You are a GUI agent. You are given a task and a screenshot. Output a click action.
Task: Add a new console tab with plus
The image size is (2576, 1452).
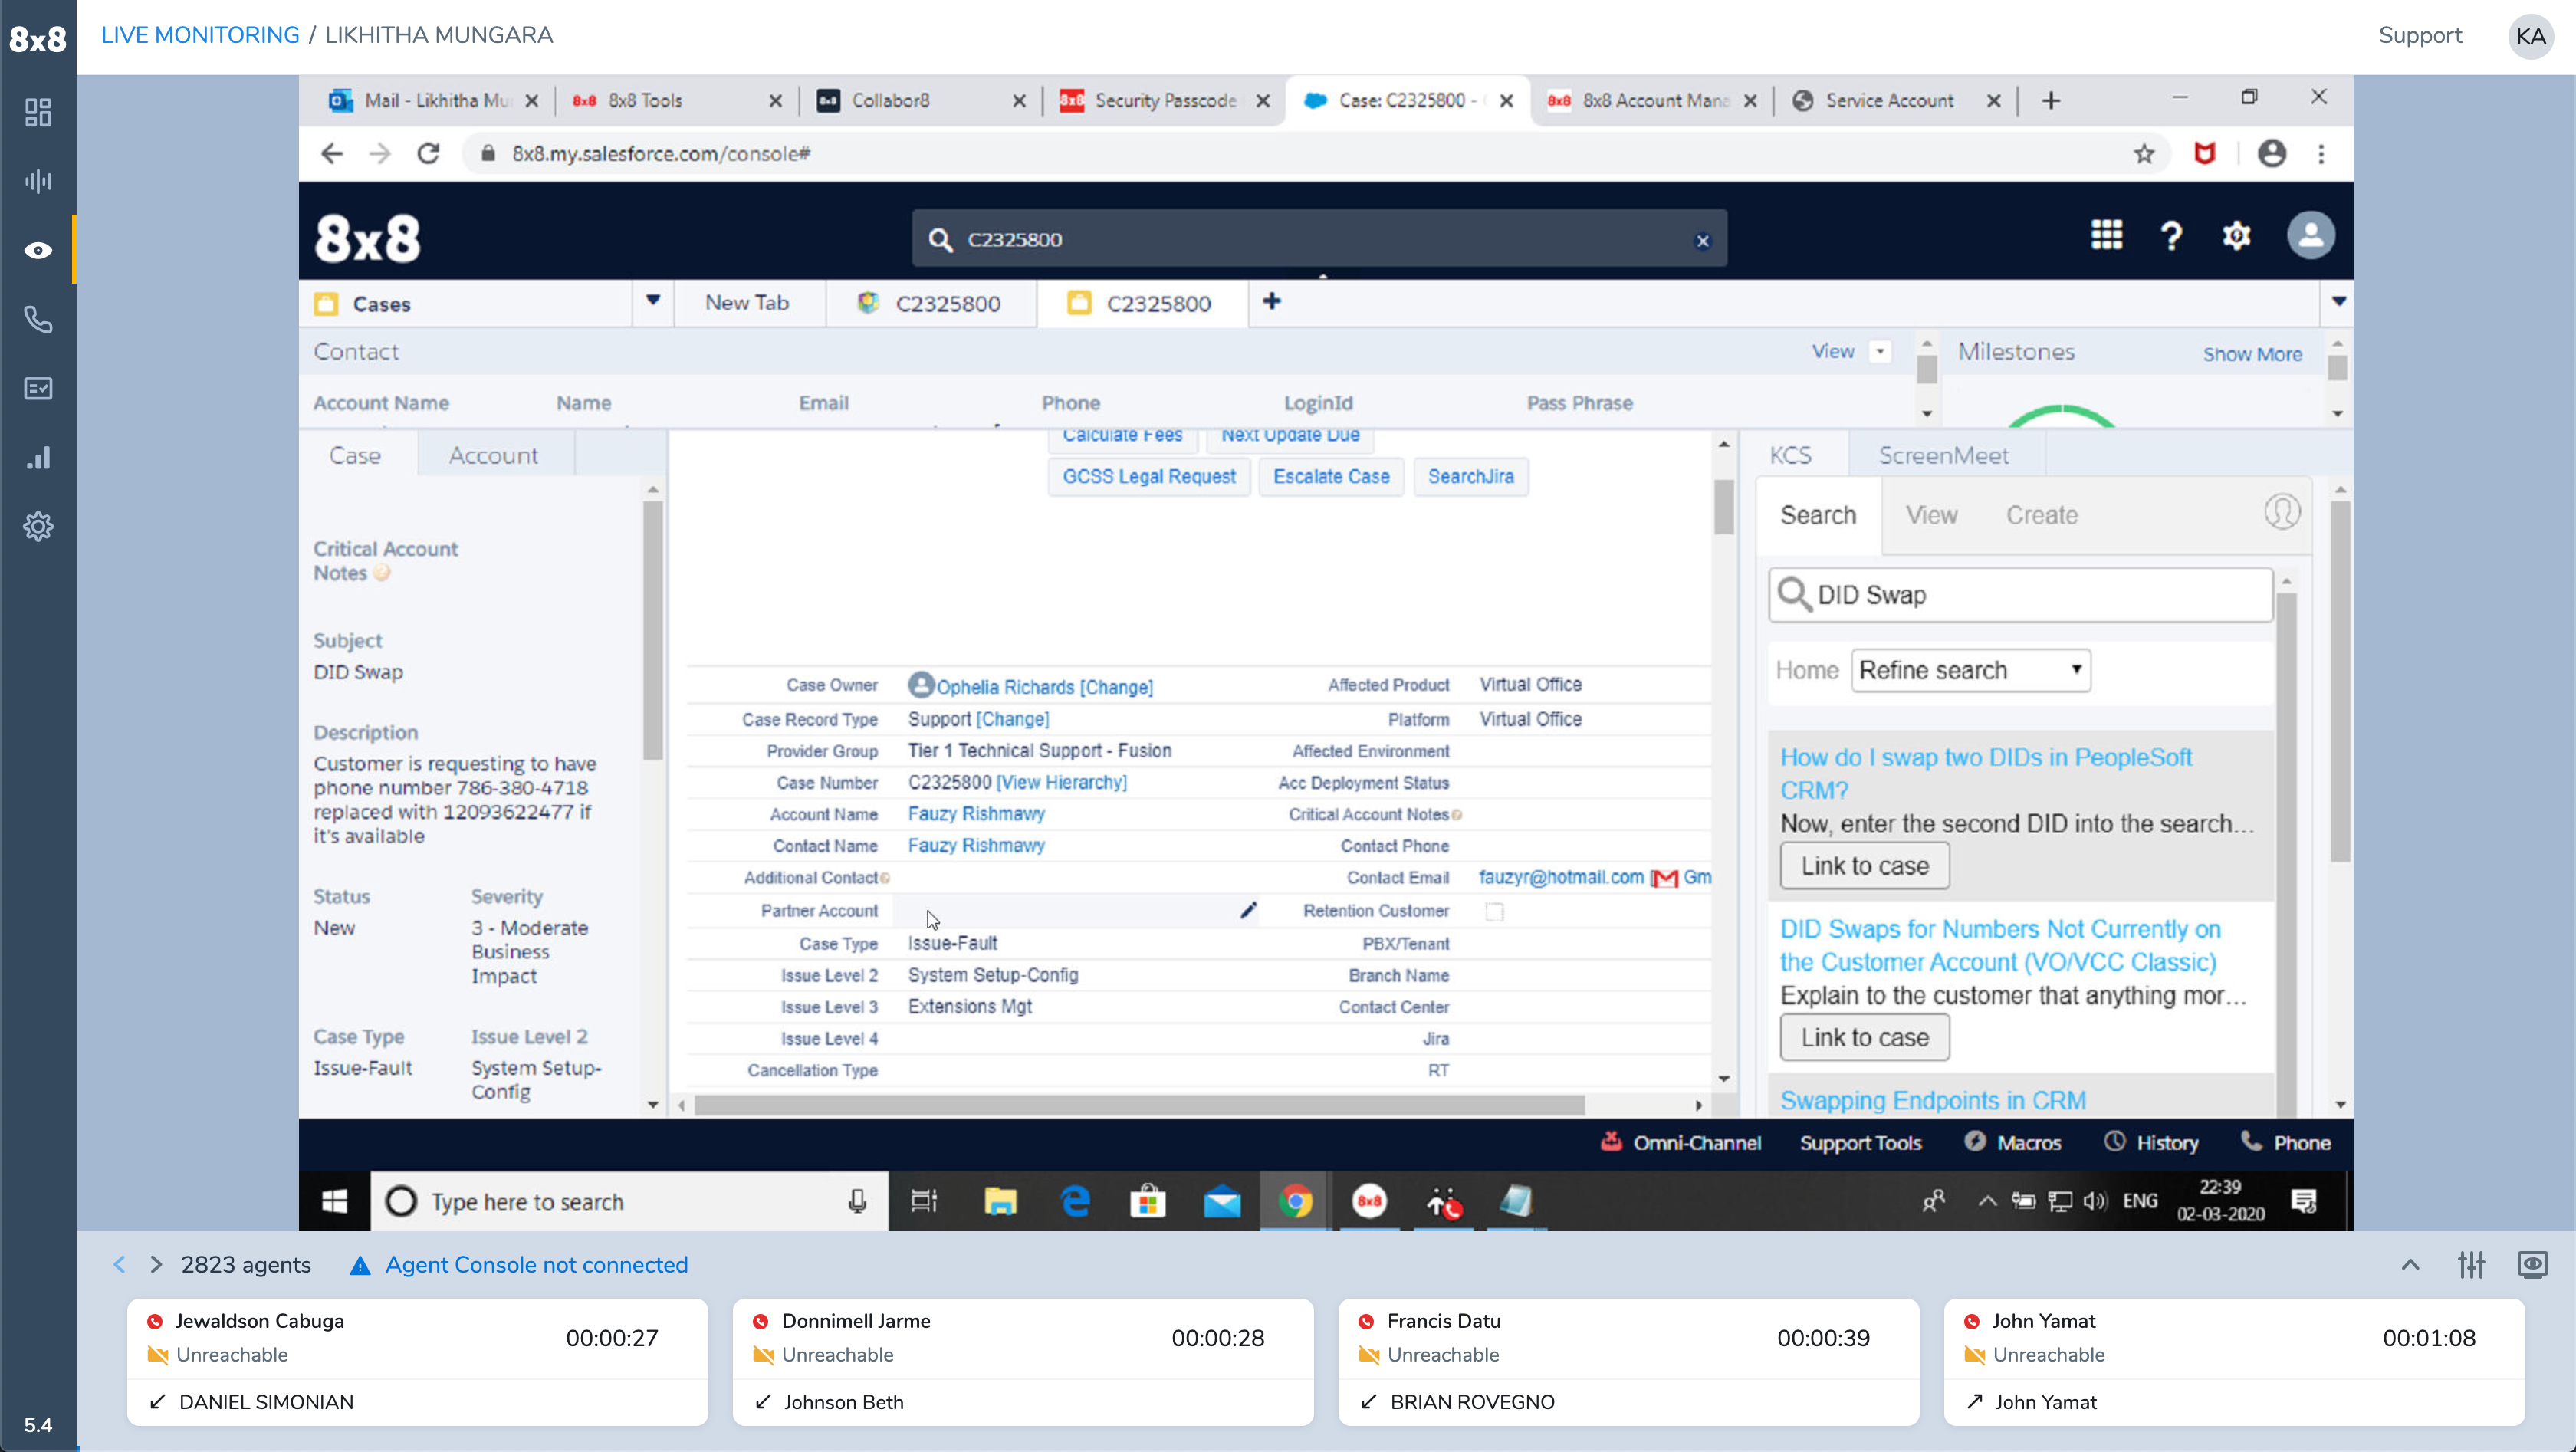pos(1272,301)
